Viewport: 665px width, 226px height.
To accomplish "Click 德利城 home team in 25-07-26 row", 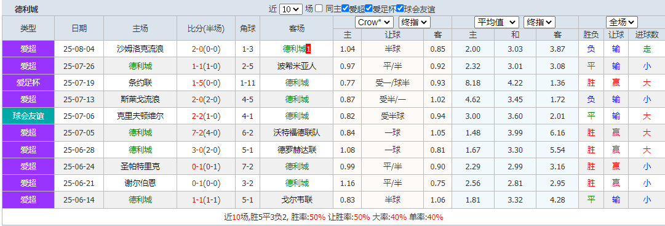I will coord(140,66).
